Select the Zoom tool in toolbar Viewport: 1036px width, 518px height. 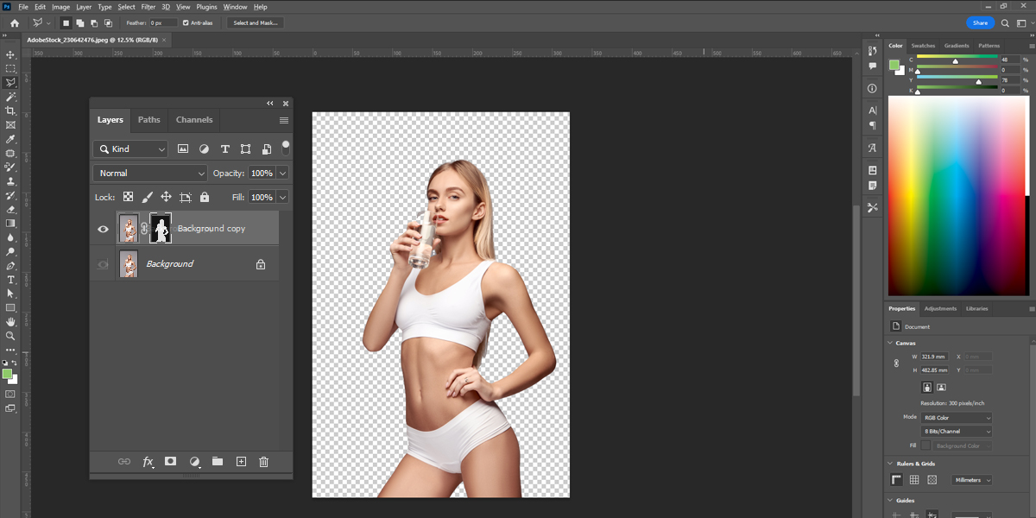point(10,336)
